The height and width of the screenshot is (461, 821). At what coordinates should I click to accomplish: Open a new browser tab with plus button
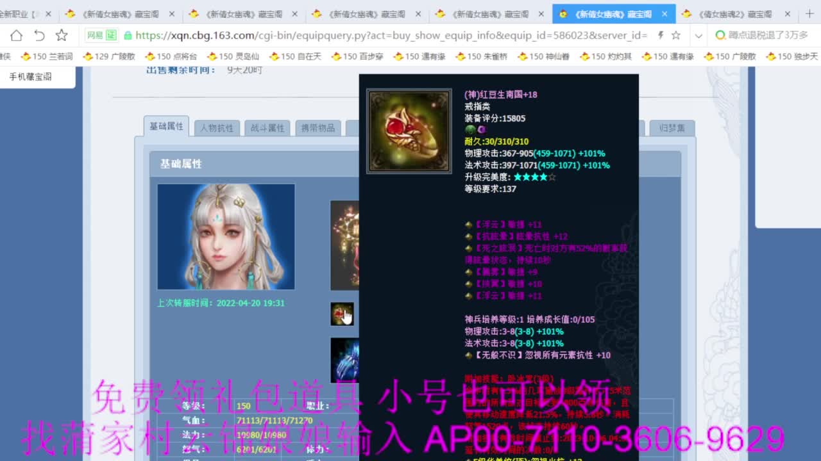point(809,13)
